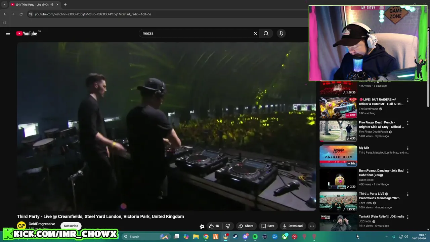
Task: Open the NUT RAIDERS live stream thumbnail
Action: 338,108
